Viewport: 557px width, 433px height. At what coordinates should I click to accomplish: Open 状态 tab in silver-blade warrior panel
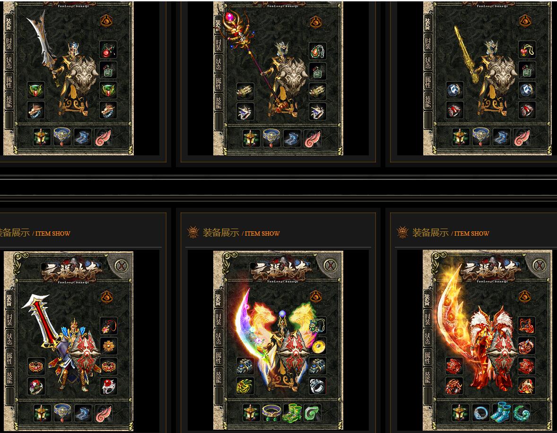point(9,63)
